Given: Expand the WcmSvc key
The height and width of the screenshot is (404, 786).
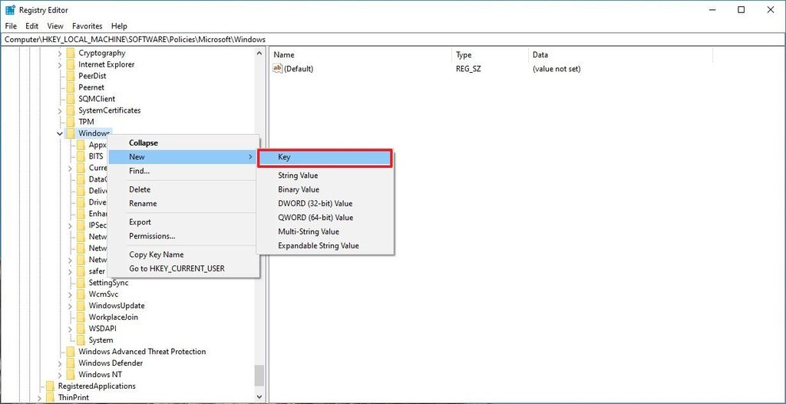Looking at the screenshot, I should click(70, 294).
